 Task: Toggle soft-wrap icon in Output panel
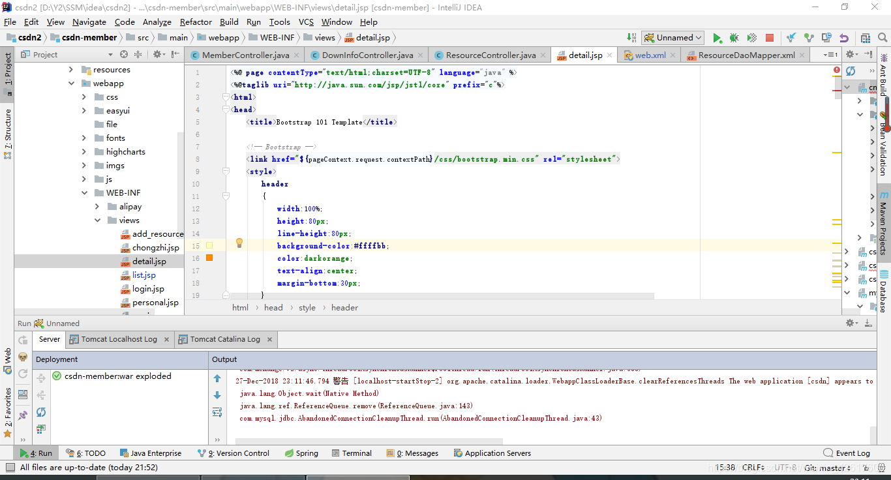[217, 412]
